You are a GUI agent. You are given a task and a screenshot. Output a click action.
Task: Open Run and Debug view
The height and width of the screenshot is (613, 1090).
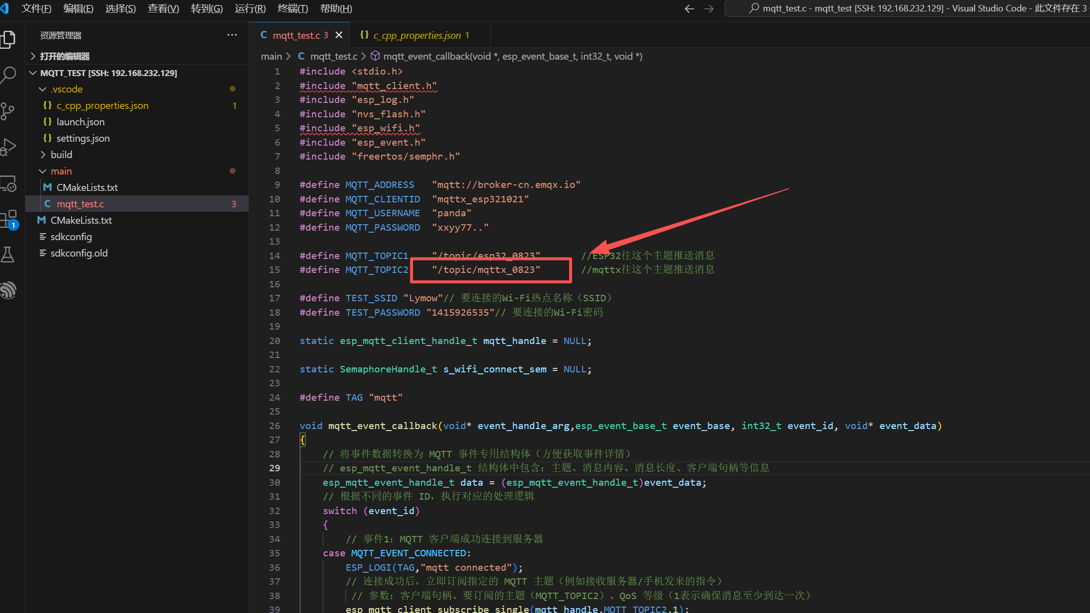point(8,147)
